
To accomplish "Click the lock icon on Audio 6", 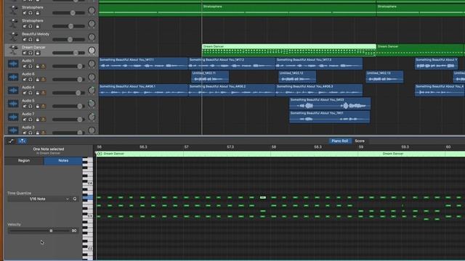I will point(38,80).
